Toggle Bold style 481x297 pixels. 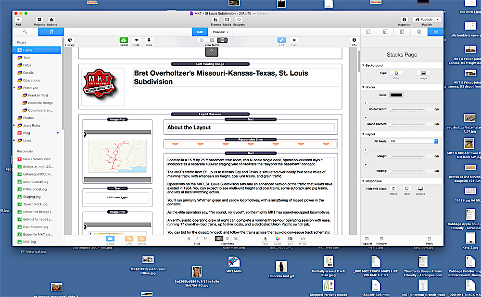pyautogui.click(x=189, y=239)
